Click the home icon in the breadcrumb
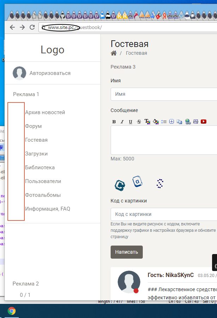Viewport: 217px width, 318px height. pyautogui.click(x=113, y=53)
